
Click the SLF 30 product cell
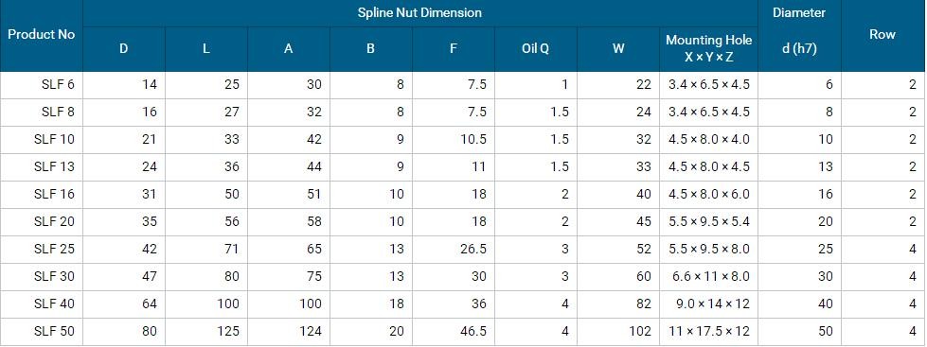(42, 276)
